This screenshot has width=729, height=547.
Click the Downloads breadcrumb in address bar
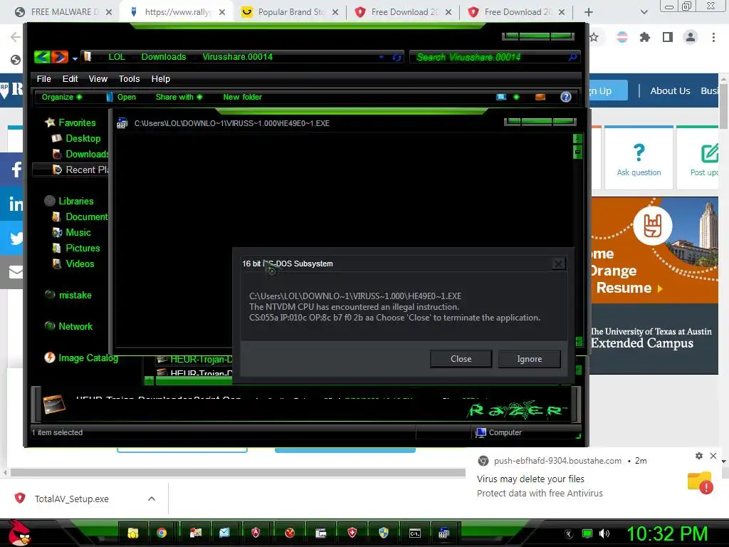(164, 57)
